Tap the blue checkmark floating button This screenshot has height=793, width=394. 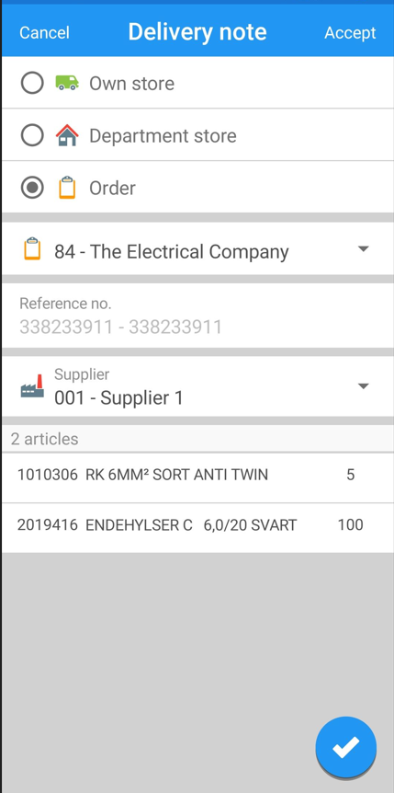click(x=346, y=747)
